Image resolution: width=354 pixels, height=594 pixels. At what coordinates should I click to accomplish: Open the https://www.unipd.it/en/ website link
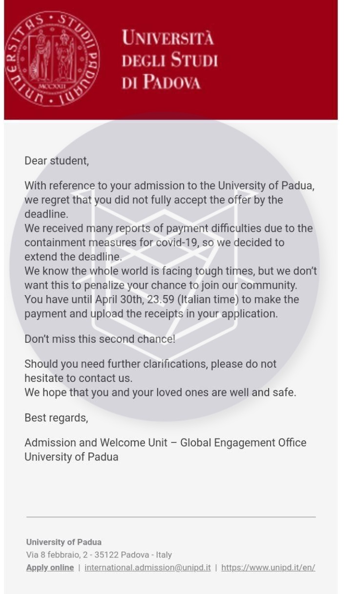268,568
